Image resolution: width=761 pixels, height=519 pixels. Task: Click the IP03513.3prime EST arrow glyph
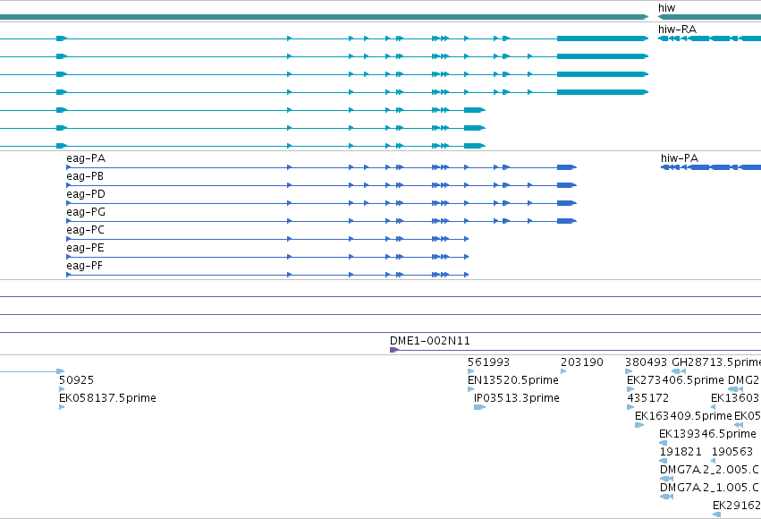[x=479, y=407]
